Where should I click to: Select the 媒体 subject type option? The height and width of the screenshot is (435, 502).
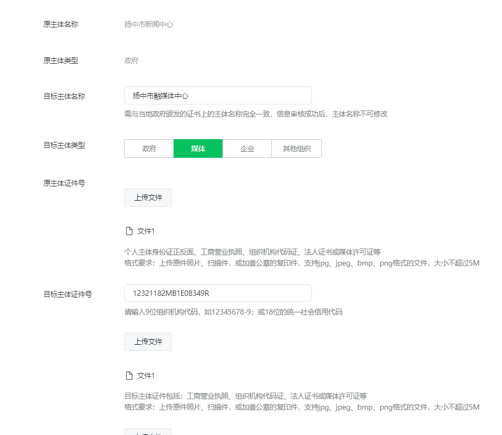198,148
